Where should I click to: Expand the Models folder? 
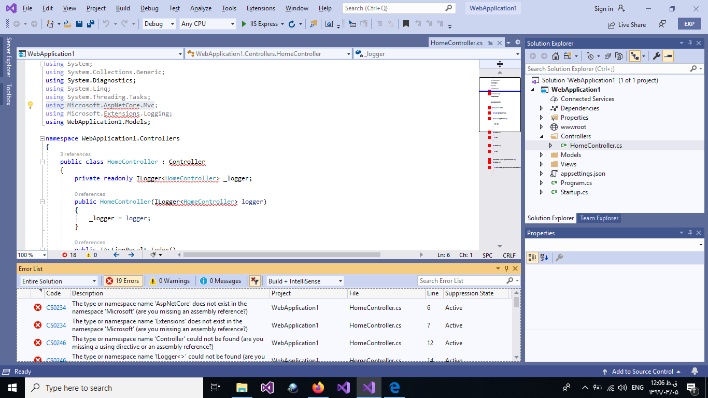pos(542,155)
